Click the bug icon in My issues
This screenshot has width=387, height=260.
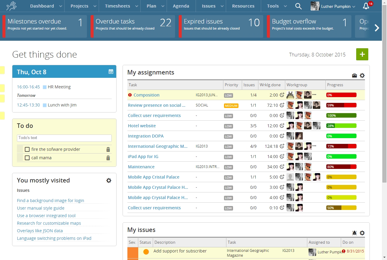pos(354,233)
